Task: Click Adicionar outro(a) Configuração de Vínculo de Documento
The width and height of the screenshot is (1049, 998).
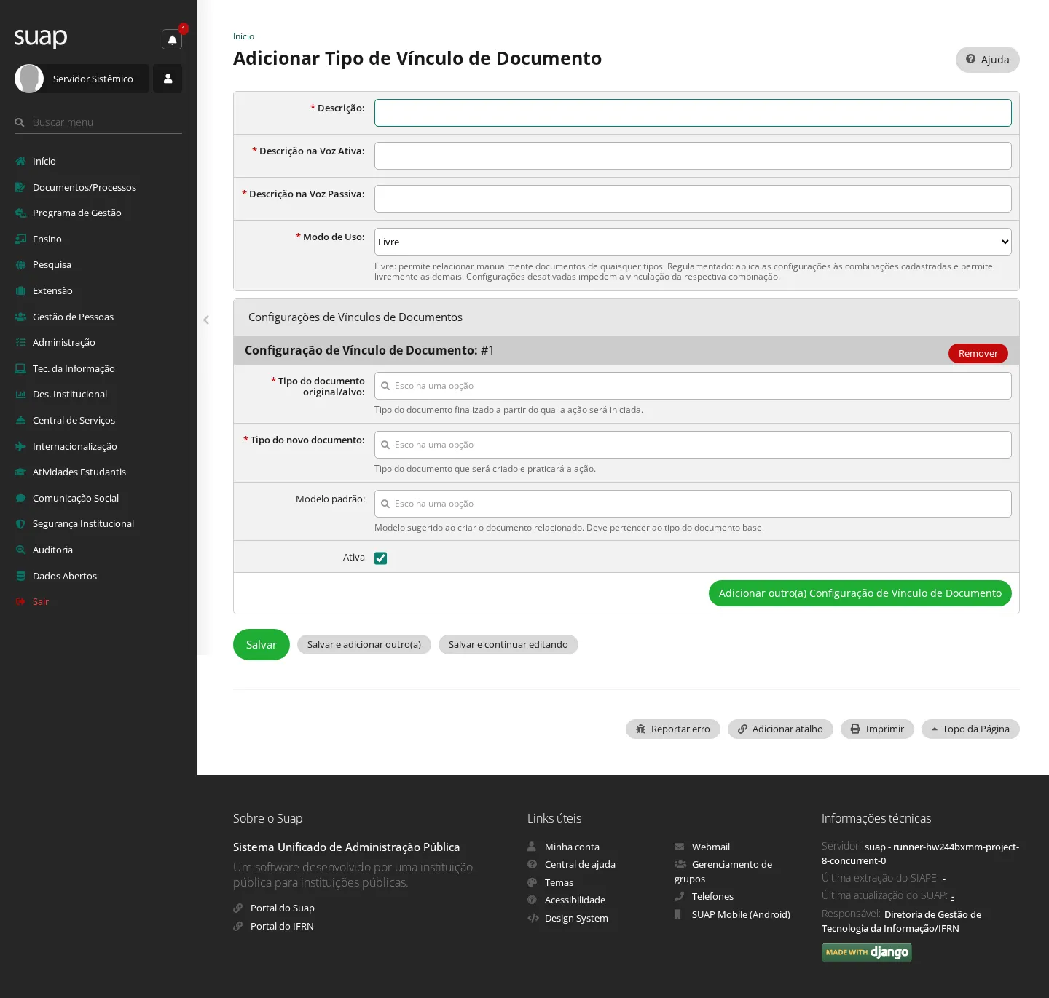Action: (860, 593)
